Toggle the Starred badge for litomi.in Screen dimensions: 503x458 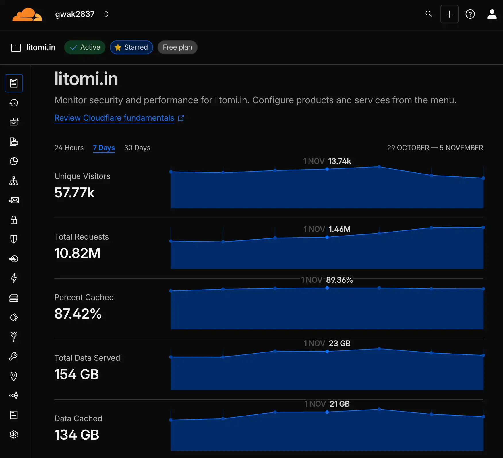click(x=131, y=47)
